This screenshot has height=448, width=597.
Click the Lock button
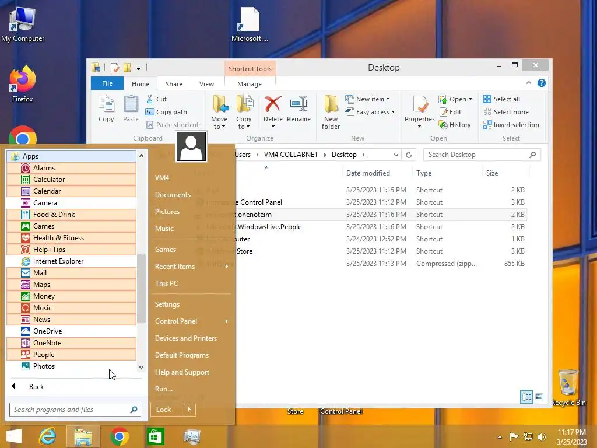pos(167,409)
